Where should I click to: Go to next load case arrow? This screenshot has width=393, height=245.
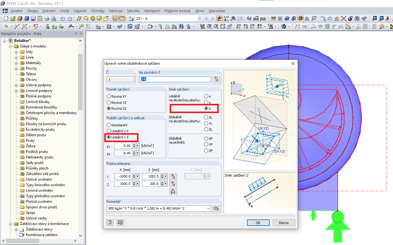click(x=212, y=18)
